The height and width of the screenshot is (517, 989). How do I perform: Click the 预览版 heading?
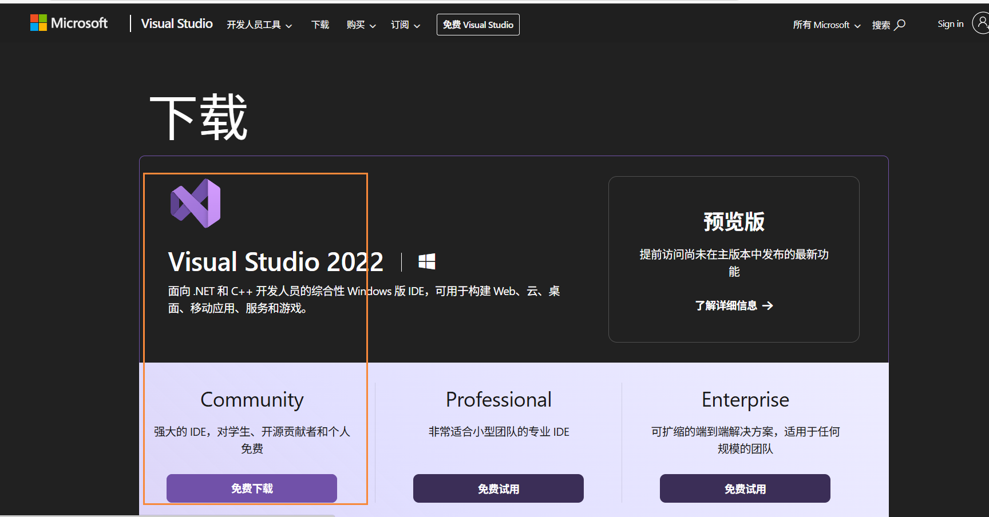coord(734,222)
